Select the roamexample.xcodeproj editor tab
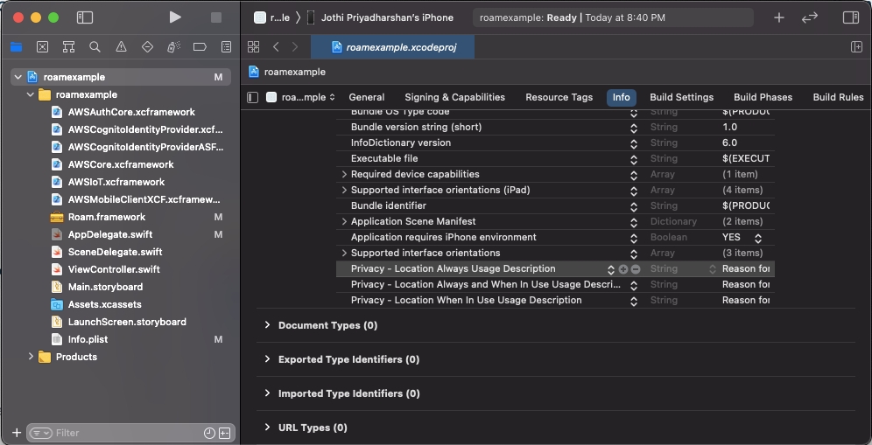The image size is (872, 445). coord(392,47)
